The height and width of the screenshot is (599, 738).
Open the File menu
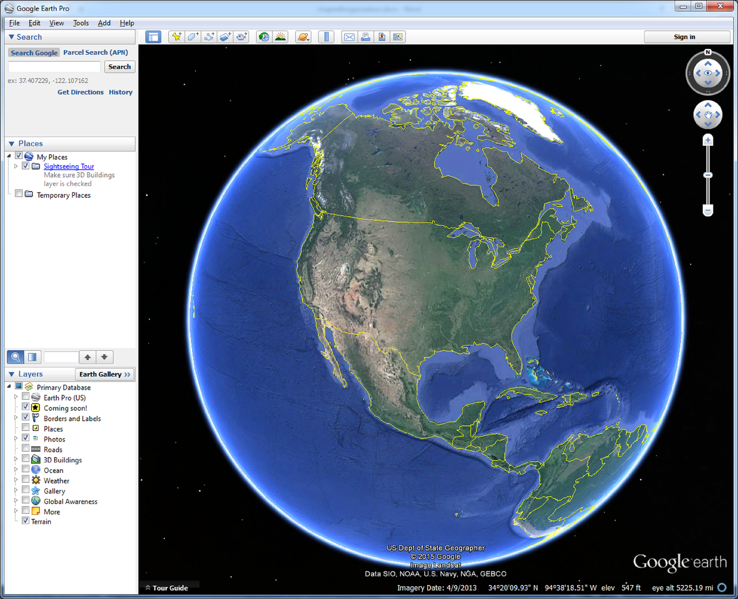(x=14, y=23)
